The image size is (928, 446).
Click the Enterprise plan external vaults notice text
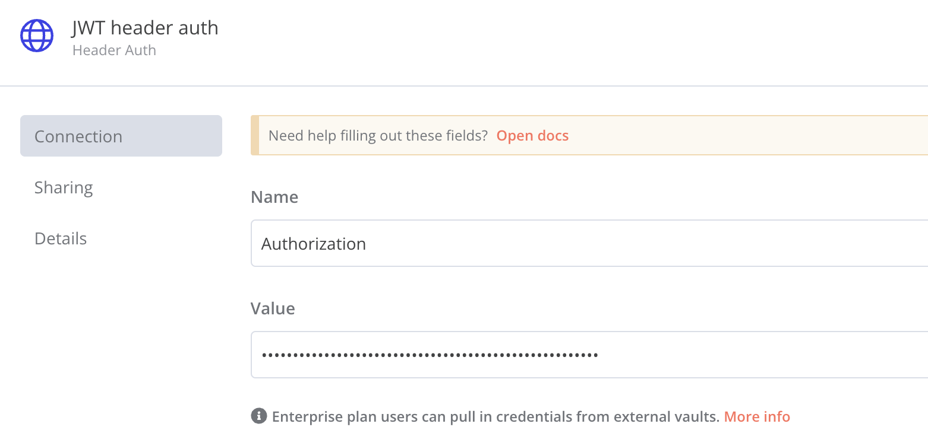click(495, 417)
